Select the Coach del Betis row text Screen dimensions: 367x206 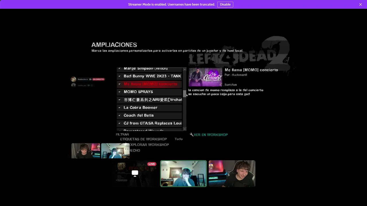click(138, 115)
